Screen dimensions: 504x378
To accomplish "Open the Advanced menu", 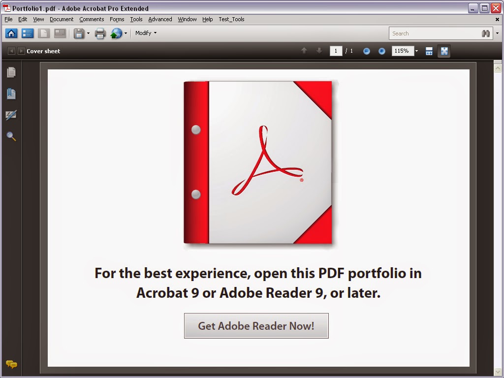I will (x=160, y=19).
